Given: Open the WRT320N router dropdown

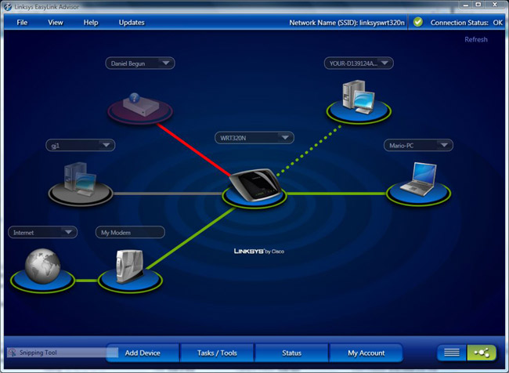Looking at the screenshot, I should [x=285, y=138].
